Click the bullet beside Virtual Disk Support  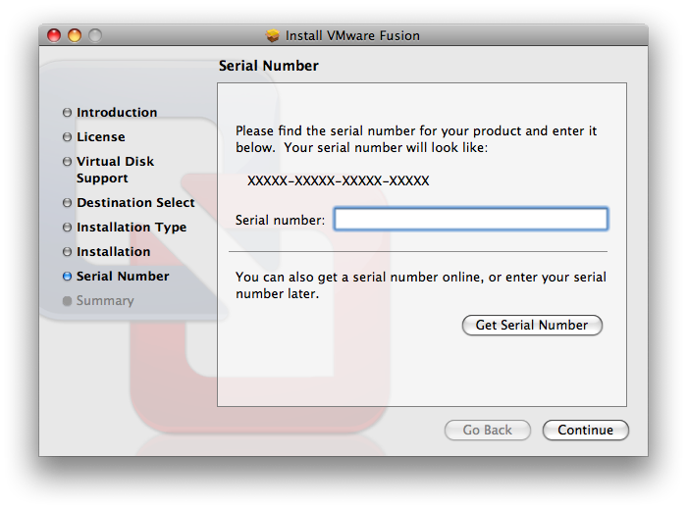pyautogui.click(x=67, y=162)
